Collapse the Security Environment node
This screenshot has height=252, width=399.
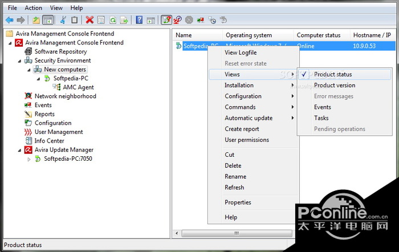pos(19,61)
